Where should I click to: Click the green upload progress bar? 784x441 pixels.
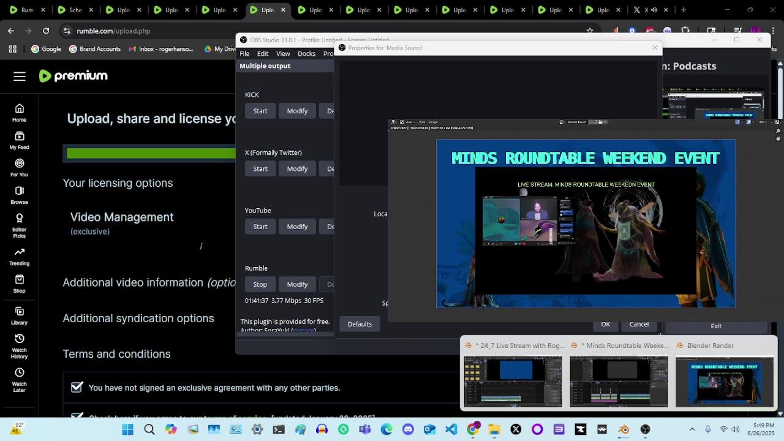151,153
